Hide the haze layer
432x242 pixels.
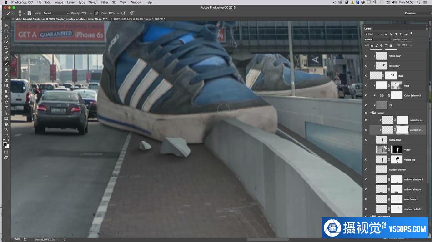(366, 85)
